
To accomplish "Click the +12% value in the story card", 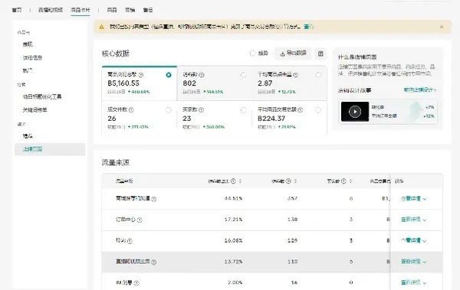I will 429,116.
